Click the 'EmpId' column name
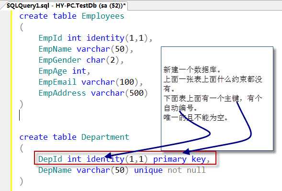This screenshot has height=191, width=282. tap(51, 38)
